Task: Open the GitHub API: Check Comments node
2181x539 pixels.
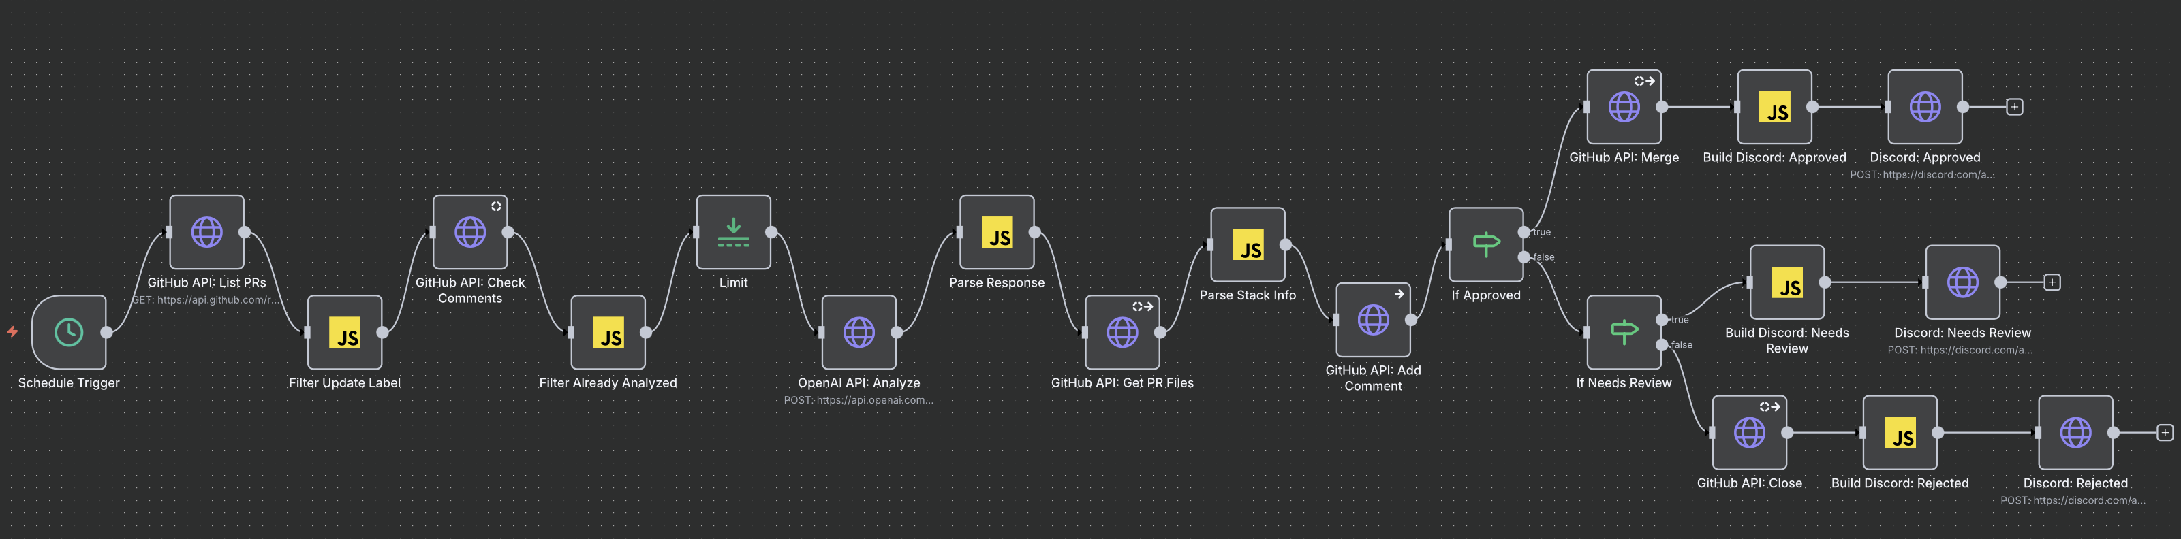Action: (470, 232)
